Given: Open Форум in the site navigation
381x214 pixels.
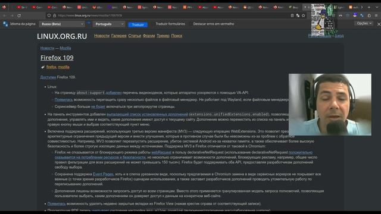Looking at the screenshot, I should [149, 36].
